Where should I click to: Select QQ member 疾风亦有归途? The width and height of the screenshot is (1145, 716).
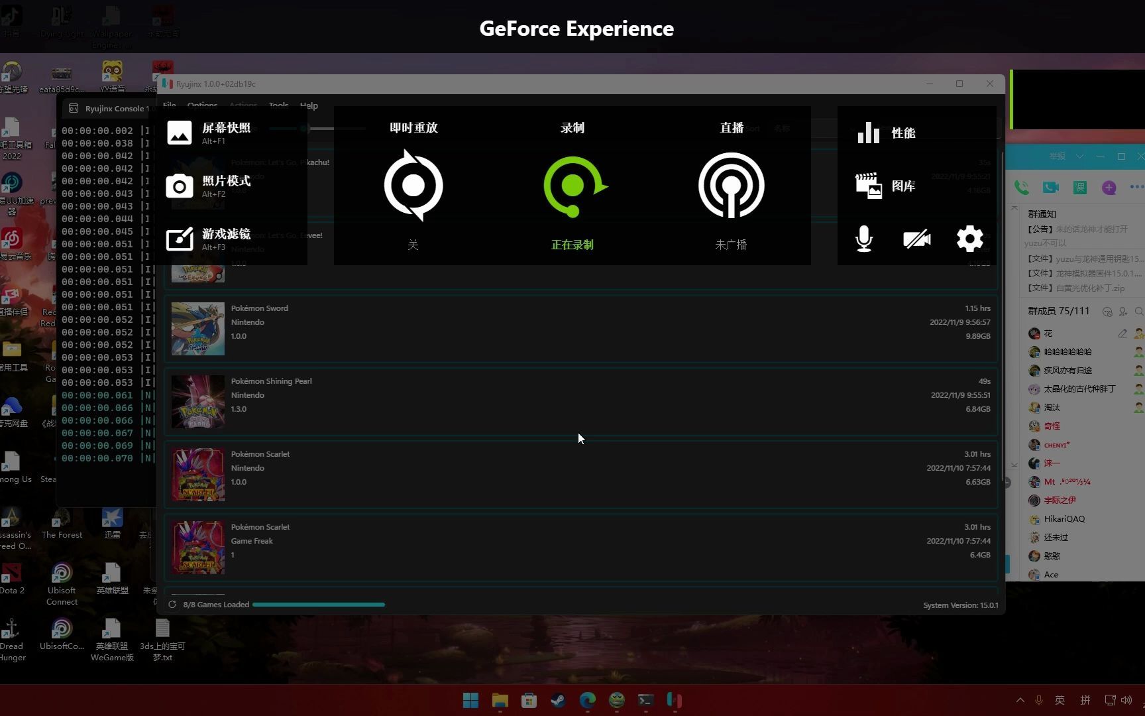1067,371
